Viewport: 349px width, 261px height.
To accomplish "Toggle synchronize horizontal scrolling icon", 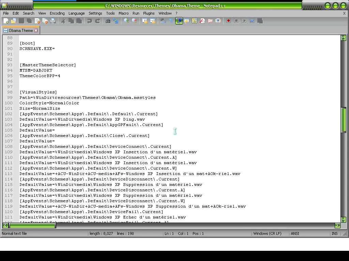I will 153,21.
